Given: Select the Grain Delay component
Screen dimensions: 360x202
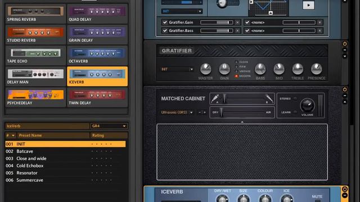Looking at the screenshot, I should (x=97, y=35).
